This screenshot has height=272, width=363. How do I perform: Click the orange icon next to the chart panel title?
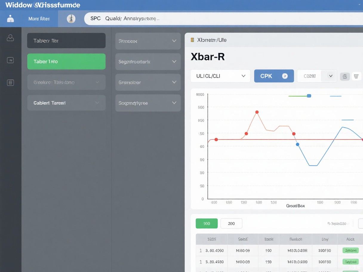tap(192, 40)
